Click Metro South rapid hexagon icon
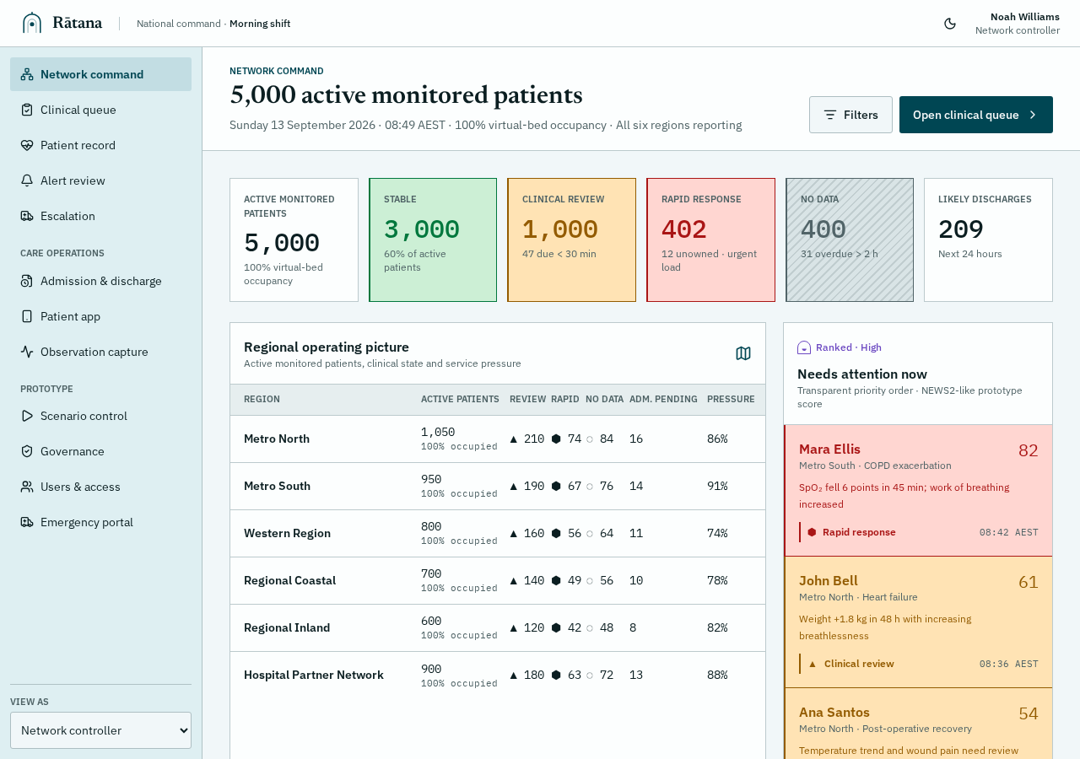 [556, 486]
